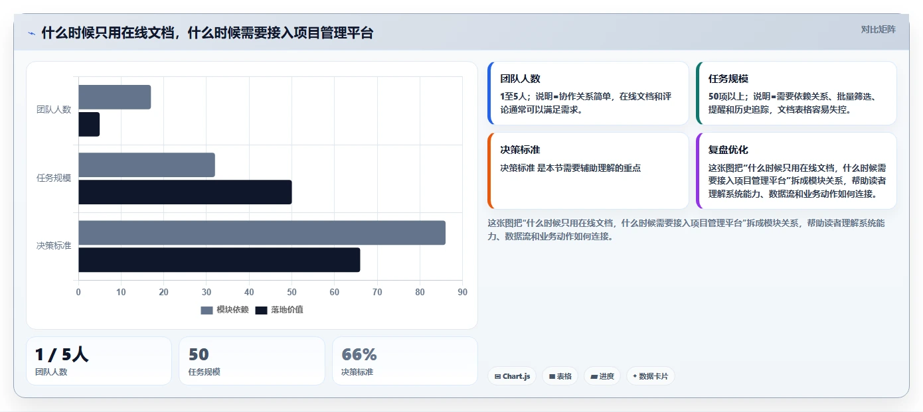Click the 数据卡片 tag chip
This screenshot has height=412, width=923.
(x=651, y=376)
